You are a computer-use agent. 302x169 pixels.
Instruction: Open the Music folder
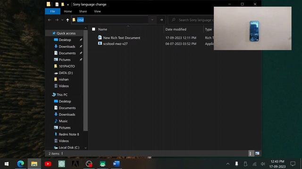63,121
